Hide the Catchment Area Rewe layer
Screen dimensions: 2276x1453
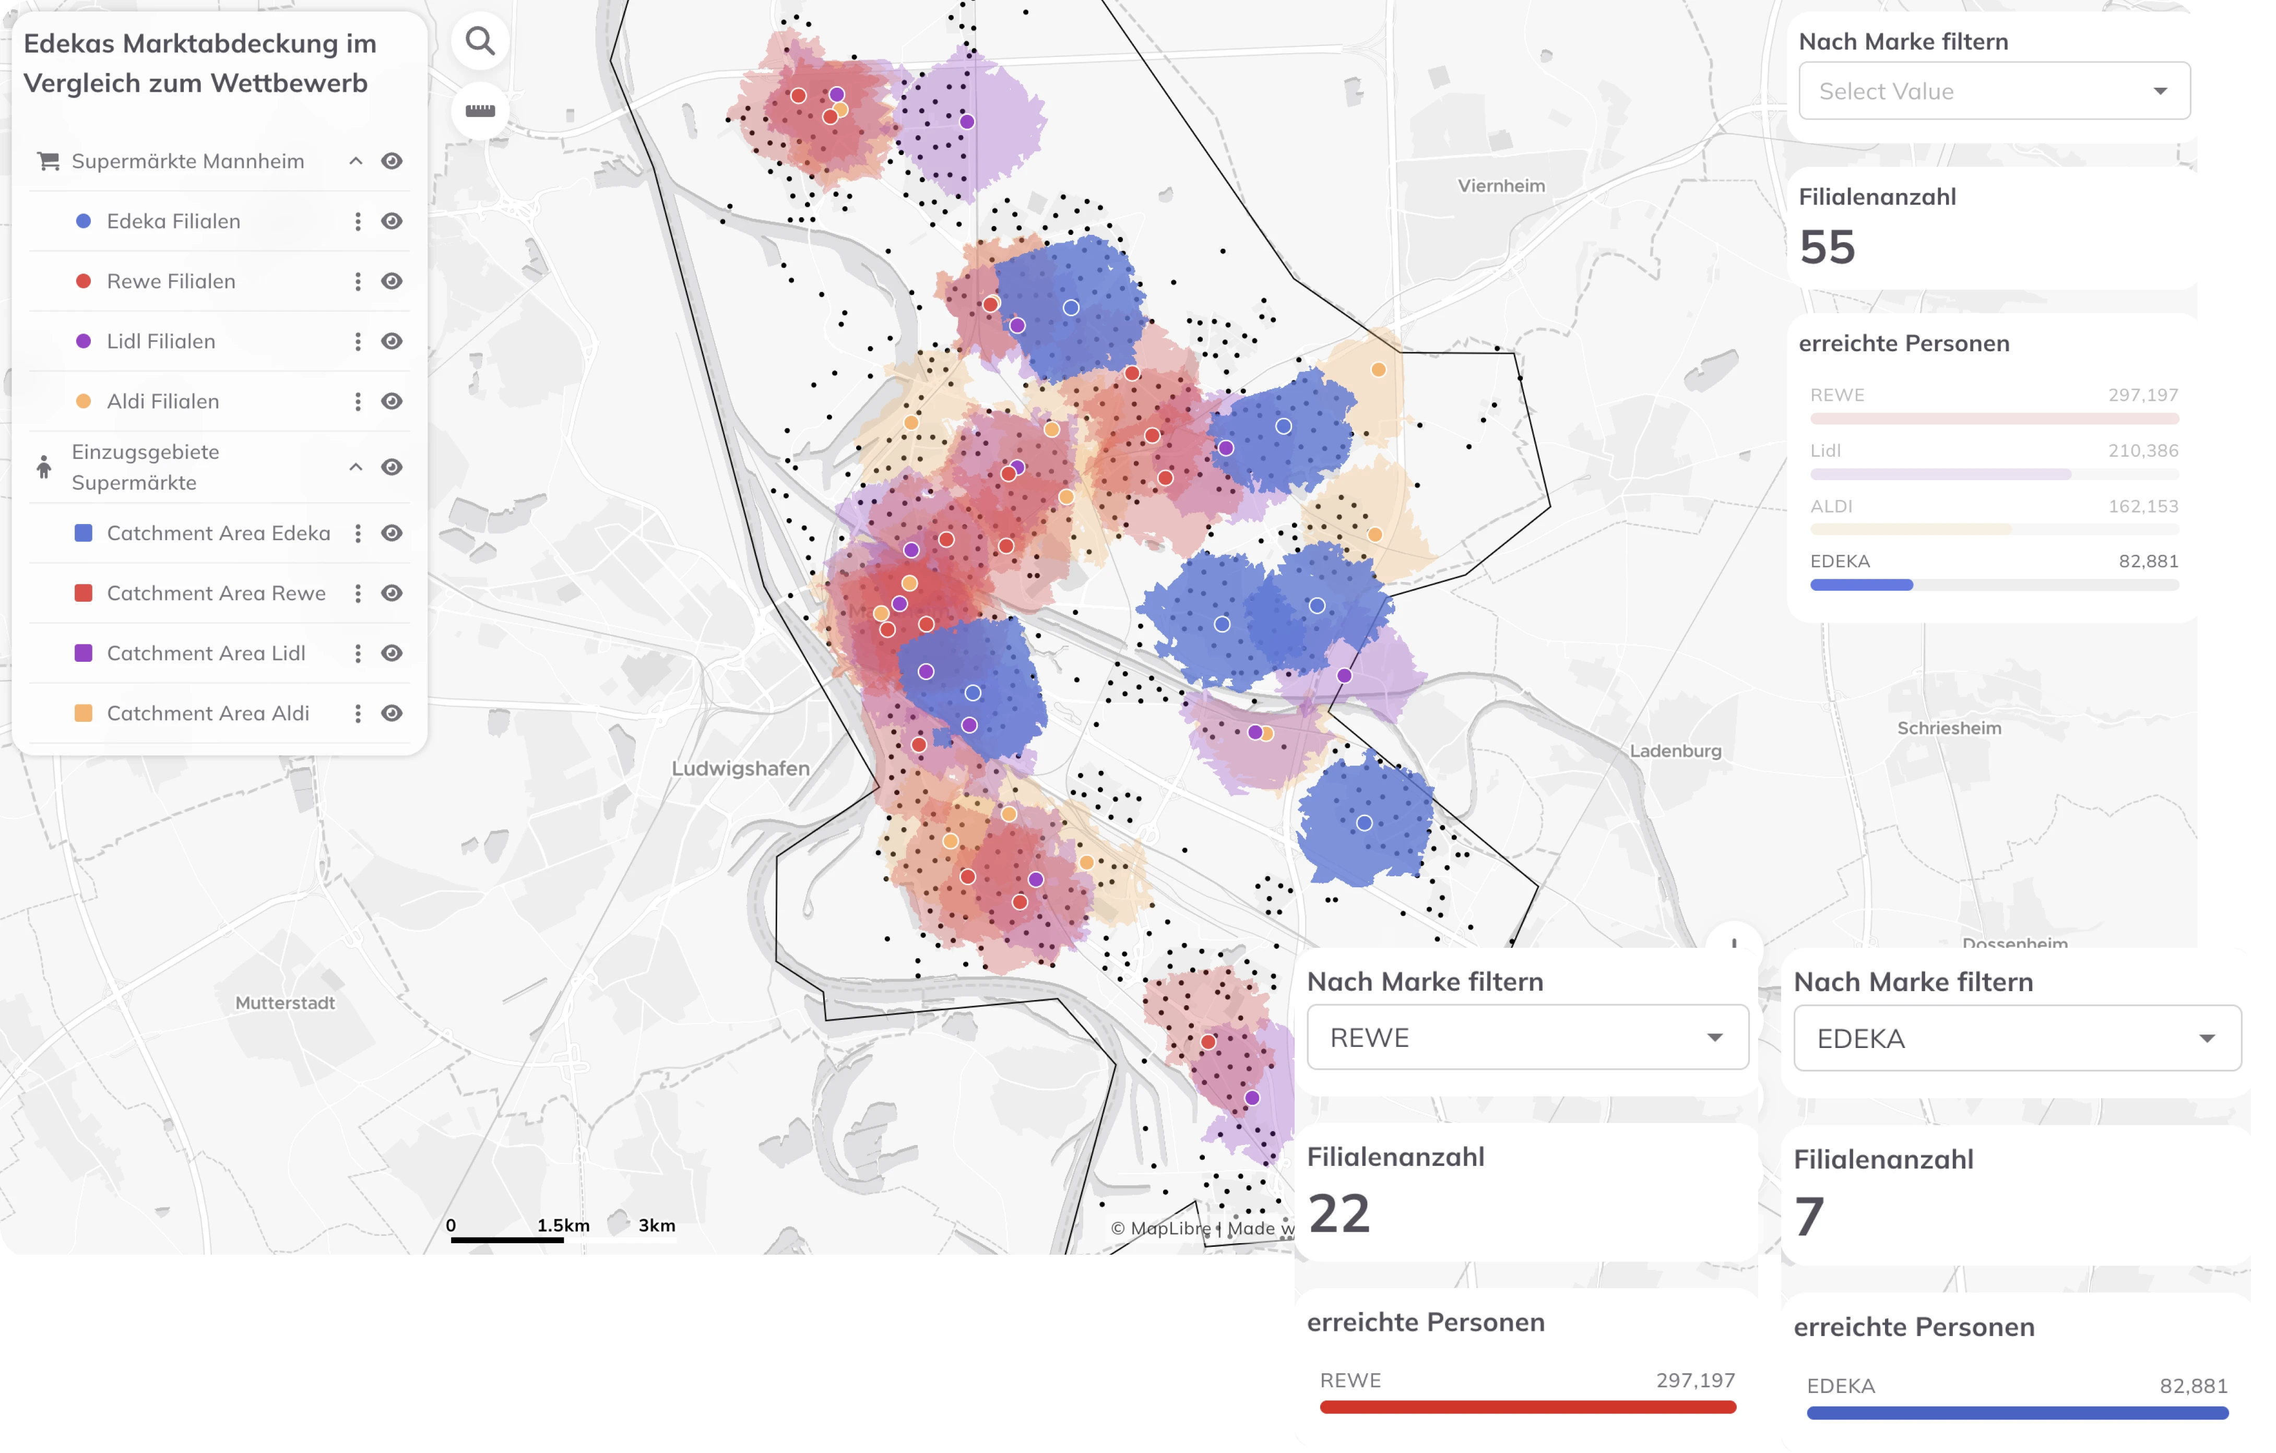click(392, 593)
